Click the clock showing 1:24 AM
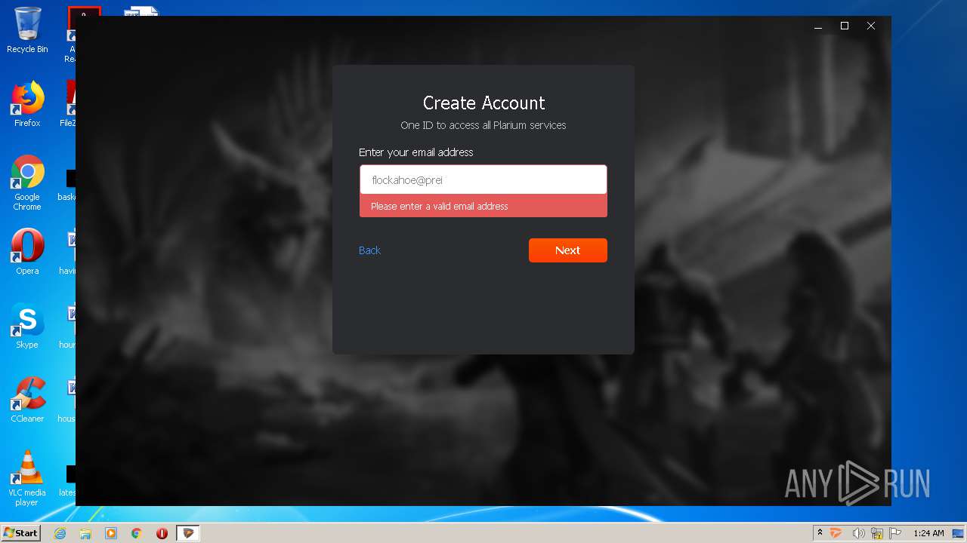This screenshot has width=967, height=543. (x=928, y=533)
